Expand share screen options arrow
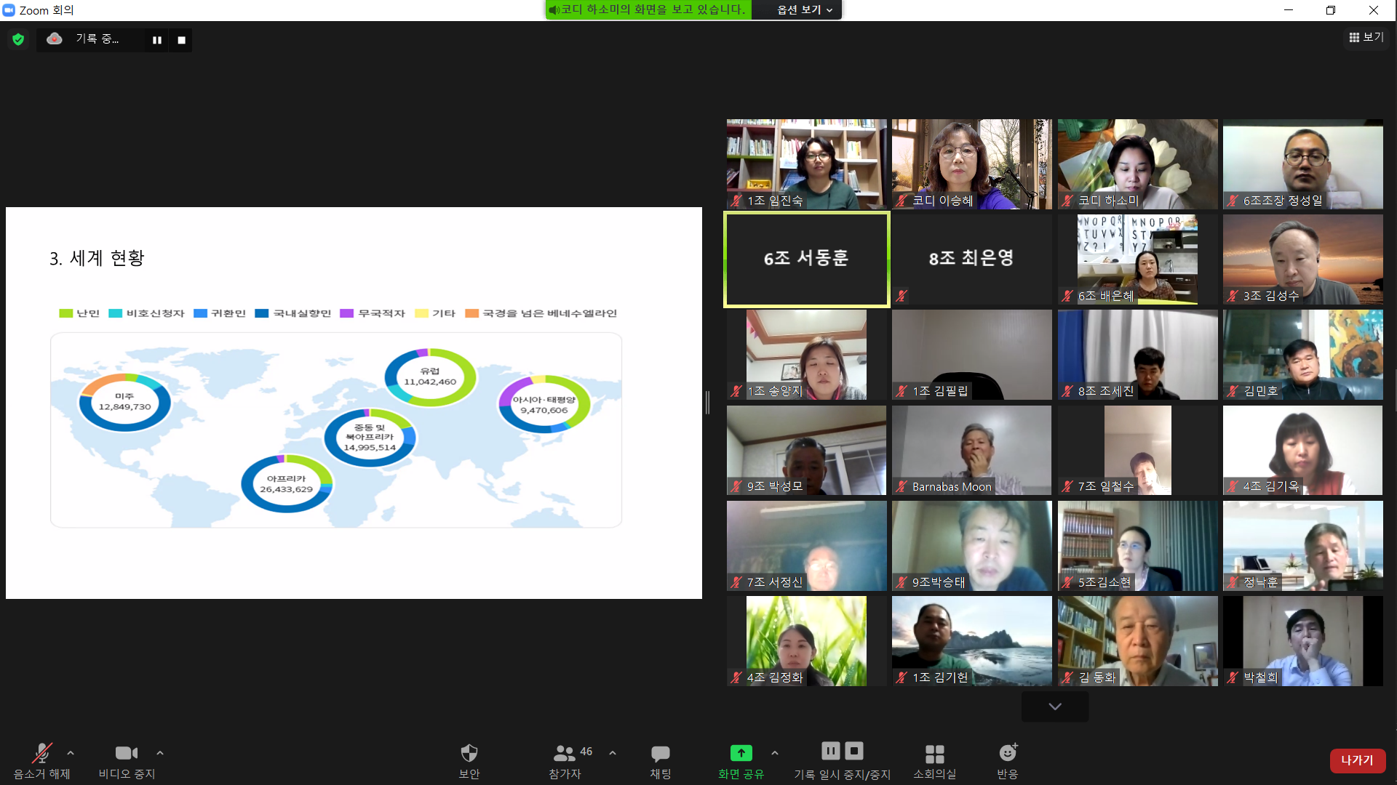The image size is (1397, 785). (775, 753)
